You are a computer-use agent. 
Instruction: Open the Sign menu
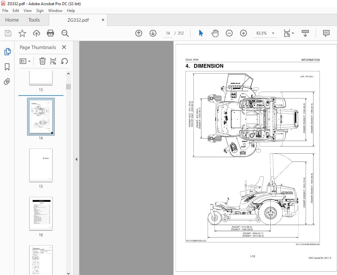tap(40, 11)
